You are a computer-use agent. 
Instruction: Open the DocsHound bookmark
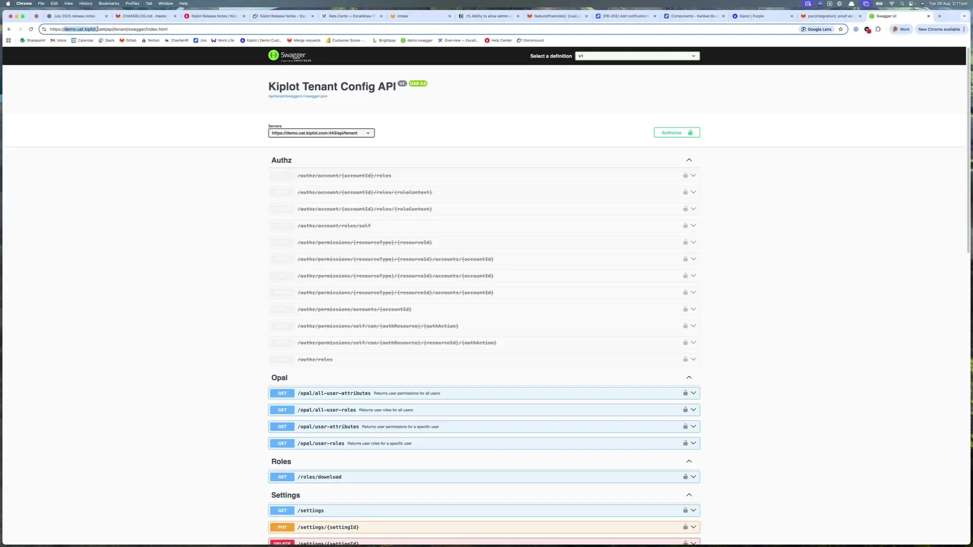coord(530,41)
